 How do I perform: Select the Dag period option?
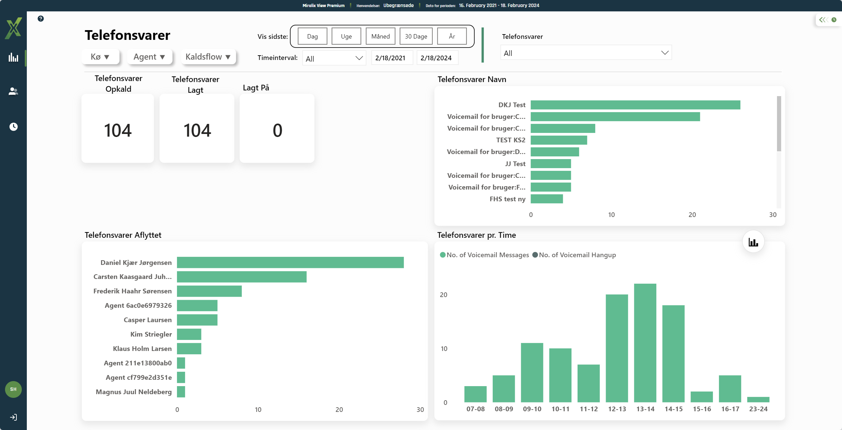tap(312, 36)
